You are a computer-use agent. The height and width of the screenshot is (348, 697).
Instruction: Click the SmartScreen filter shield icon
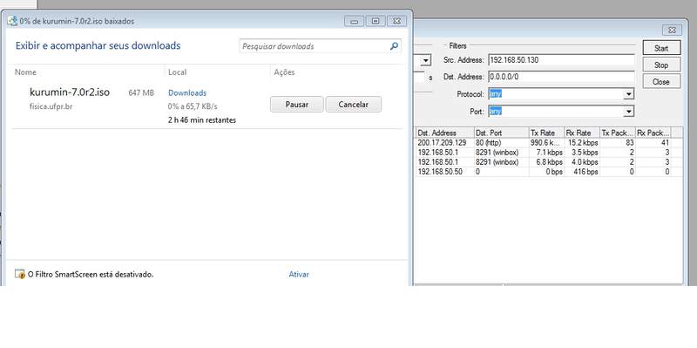[19, 274]
